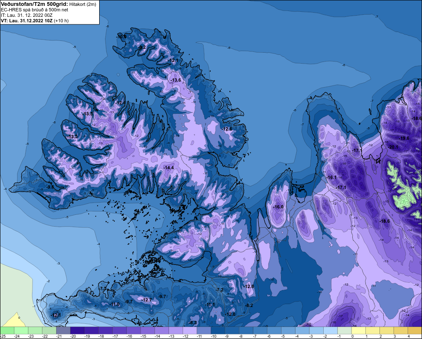
Task: Click the temperature value '-19.6' on the map
Action: click(x=404, y=138)
